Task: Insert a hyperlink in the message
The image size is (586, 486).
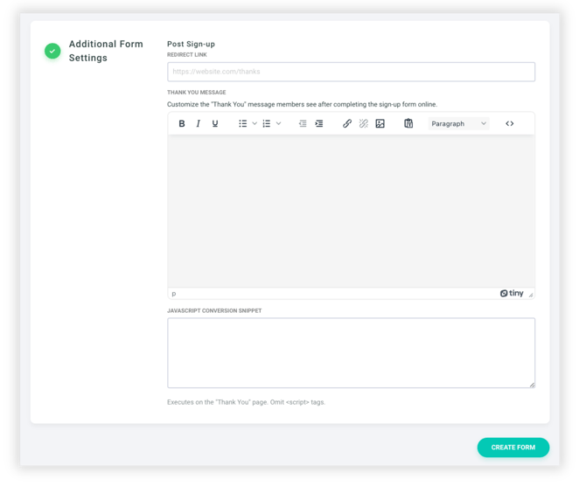Action: tap(347, 124)
